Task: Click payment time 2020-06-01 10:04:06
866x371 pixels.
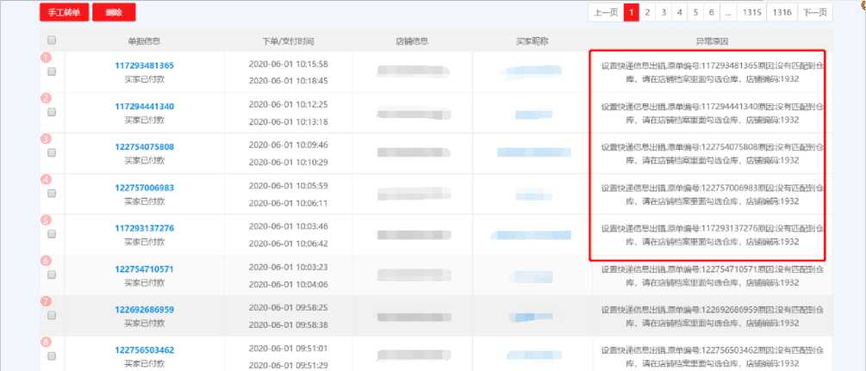Action: (x=289, y=285)
